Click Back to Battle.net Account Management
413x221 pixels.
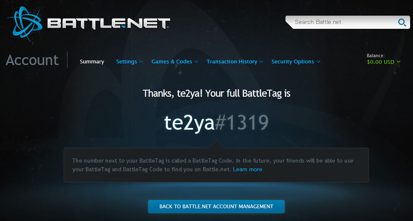[216, 207]
